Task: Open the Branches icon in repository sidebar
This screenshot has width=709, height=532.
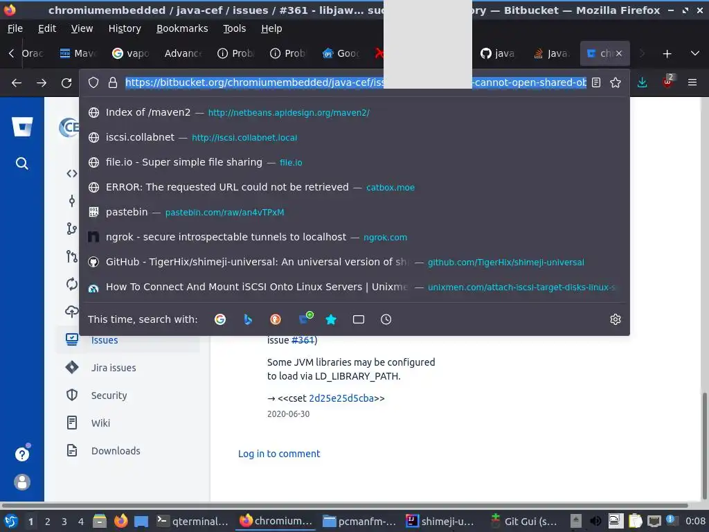Action: pos(71,229)
